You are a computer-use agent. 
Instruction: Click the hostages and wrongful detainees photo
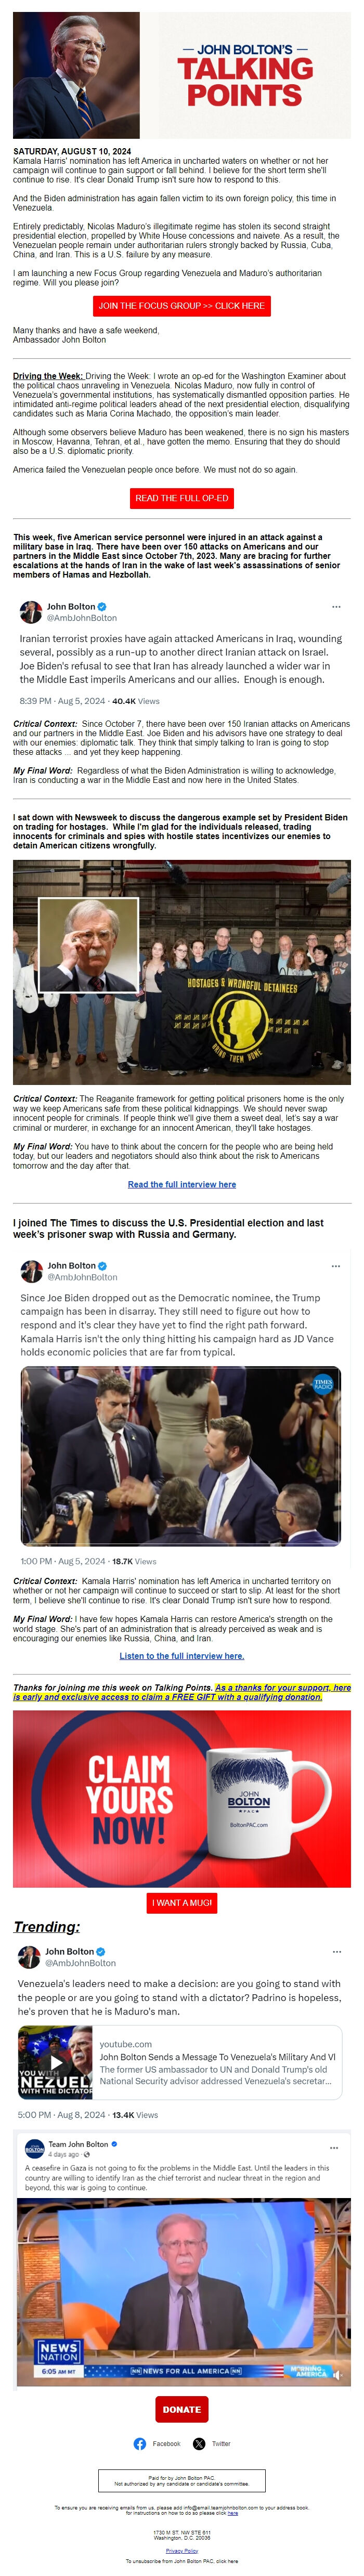coord(182,972)
